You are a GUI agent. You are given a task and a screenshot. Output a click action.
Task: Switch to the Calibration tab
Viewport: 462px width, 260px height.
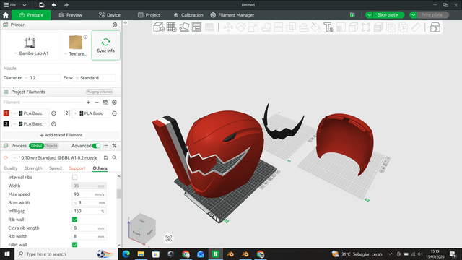[188, 15]
